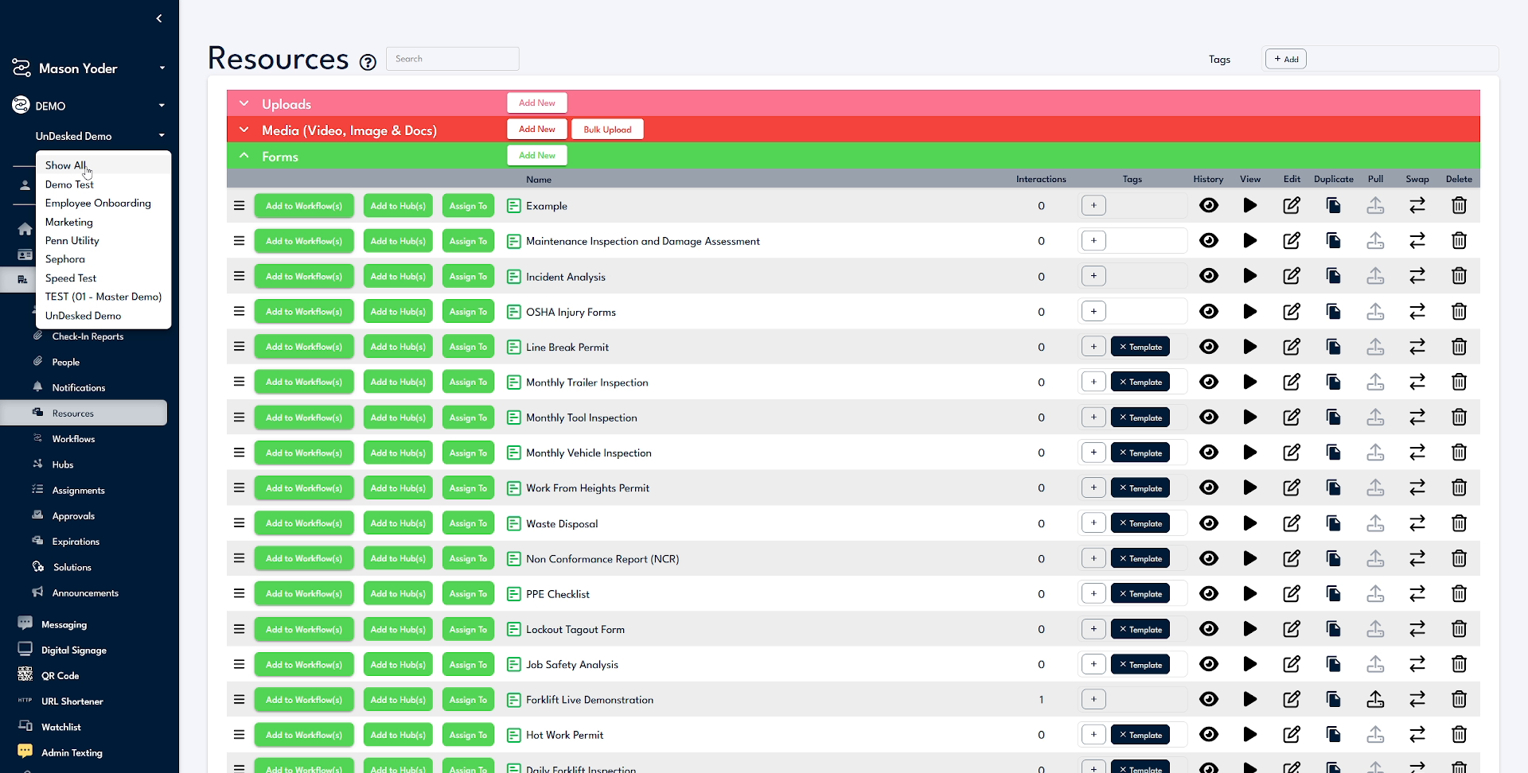Image resolution: width=1528 pixels, height=773 pixels.
Task: Select Sephora from the workspace menu
Action: pyautogui.click(x=64, y=259)
